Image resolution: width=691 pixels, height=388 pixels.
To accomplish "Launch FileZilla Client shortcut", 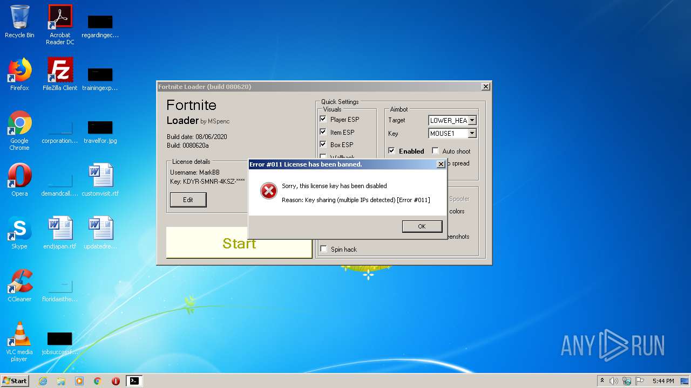I will point(60,74).
